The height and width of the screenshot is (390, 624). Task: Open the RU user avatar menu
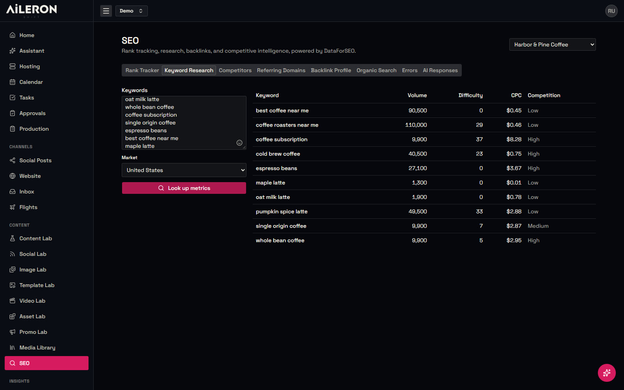pyautogui.click(x=612, y=11)
